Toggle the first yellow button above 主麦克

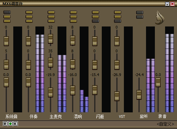tap(51, 12)
